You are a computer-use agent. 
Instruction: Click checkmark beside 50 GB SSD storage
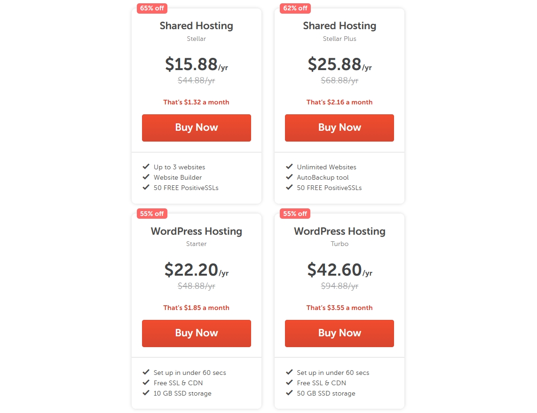pyautogui.click(x=289, y=393)
